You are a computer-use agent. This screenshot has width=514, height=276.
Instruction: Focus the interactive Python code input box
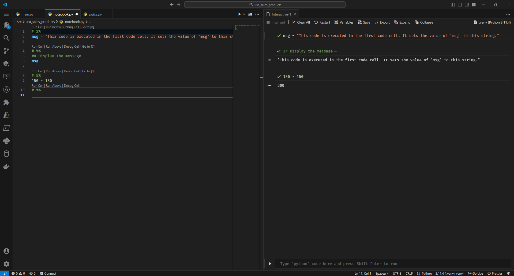pos(394,264)
